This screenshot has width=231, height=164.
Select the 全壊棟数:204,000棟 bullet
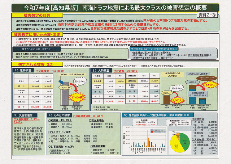41,72
